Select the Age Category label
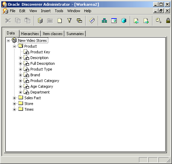This screenshot has height=164, width=172. 42,86
